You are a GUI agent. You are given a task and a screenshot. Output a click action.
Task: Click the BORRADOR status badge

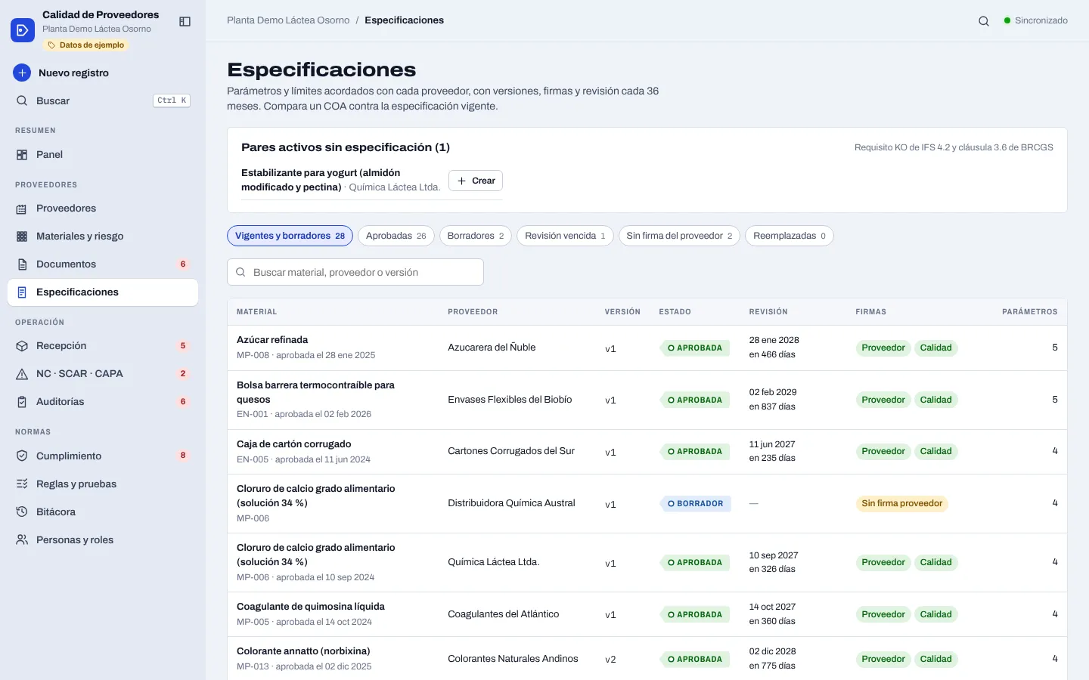pos(695,504)
